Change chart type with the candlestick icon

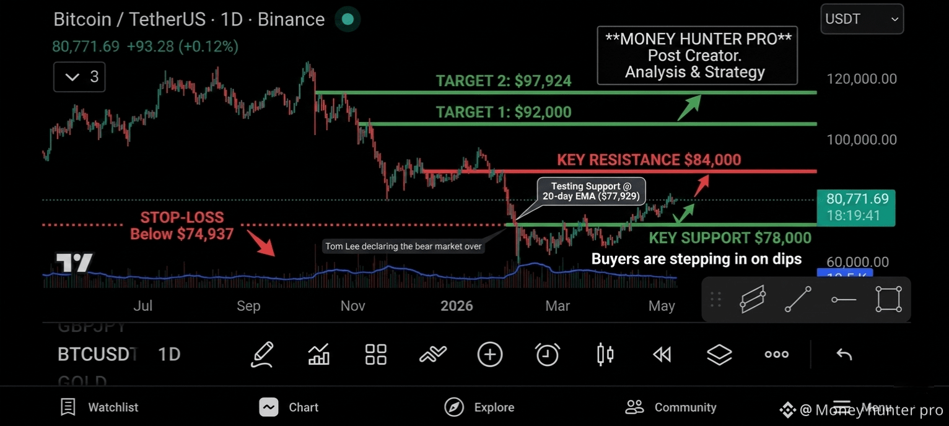tap(605, 355)
